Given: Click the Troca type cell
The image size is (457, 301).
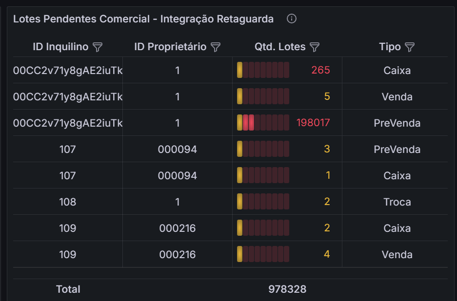Looking at the screenshot, I should [397, 202].
